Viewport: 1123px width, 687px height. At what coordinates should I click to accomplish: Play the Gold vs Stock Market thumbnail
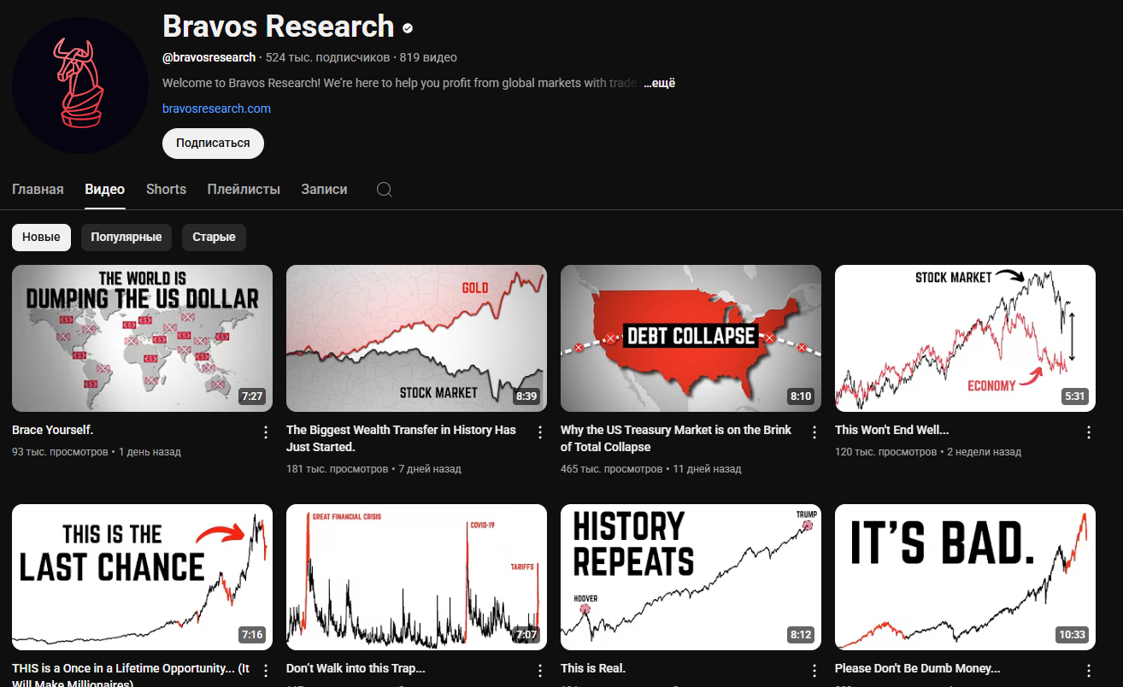[x=416, y=338]
